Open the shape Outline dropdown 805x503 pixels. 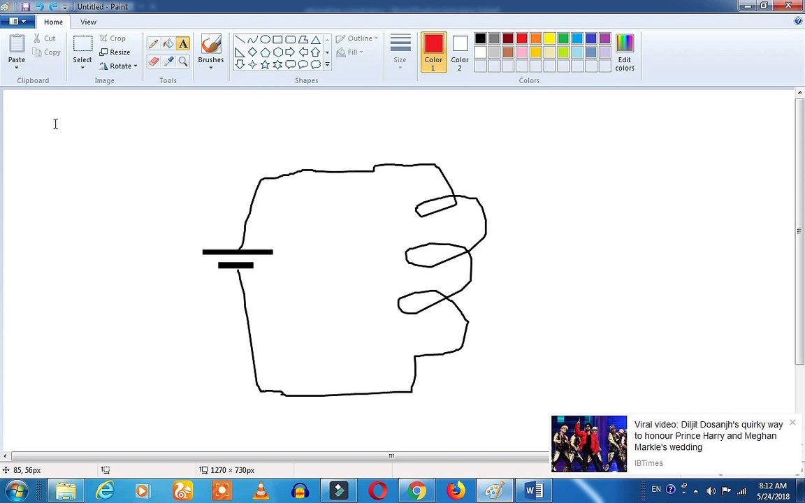coord(357,38)
